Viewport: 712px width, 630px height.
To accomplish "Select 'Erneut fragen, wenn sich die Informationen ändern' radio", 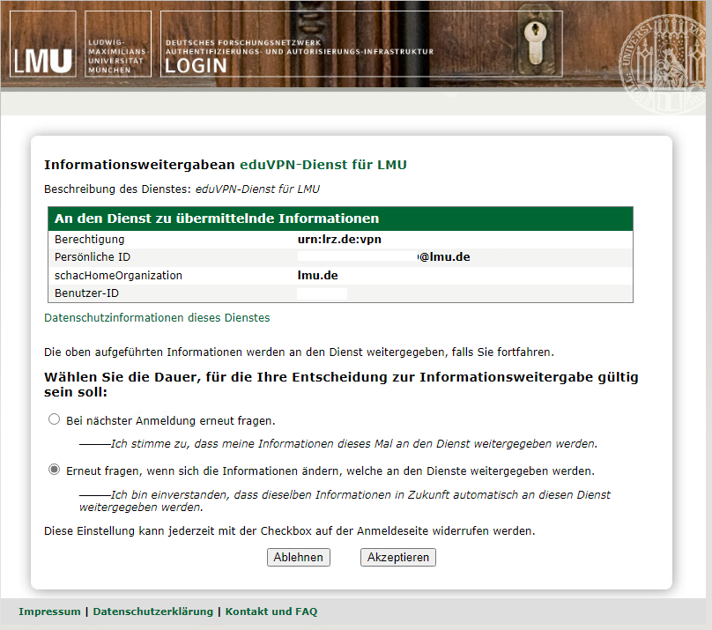I will pos(55,471).
